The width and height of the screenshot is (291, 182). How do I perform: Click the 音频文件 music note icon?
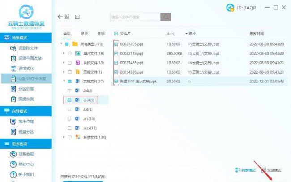(78, 63)
